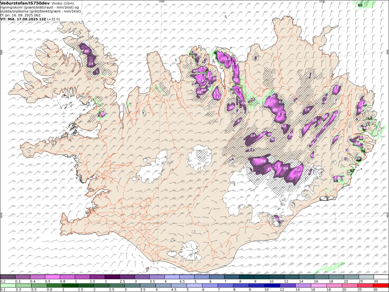Click the 15W longitude label at top

[x=322, y=2]
